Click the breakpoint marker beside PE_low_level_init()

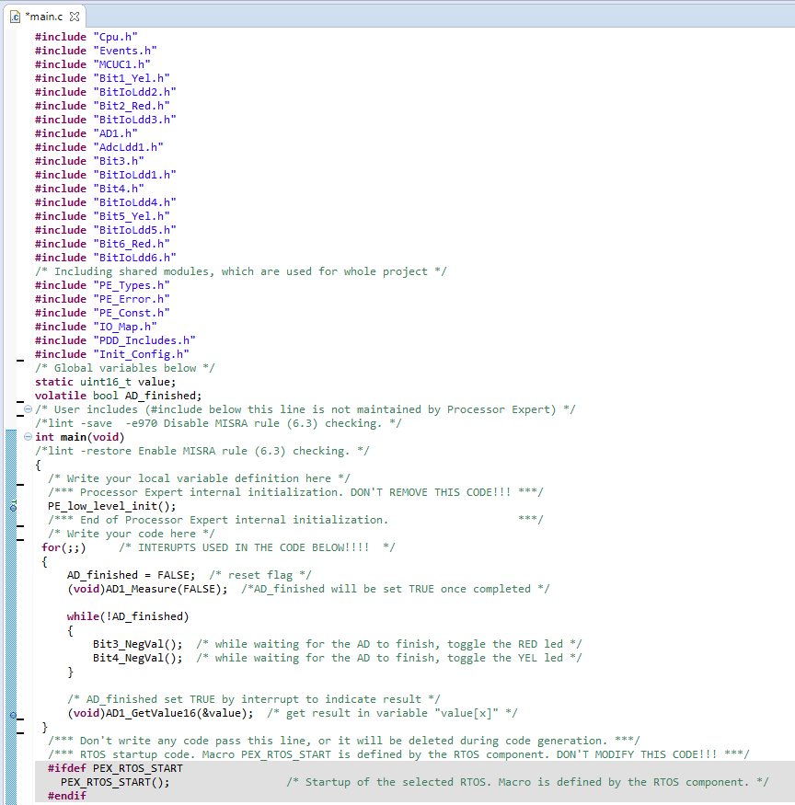click(x=14, y=506)
